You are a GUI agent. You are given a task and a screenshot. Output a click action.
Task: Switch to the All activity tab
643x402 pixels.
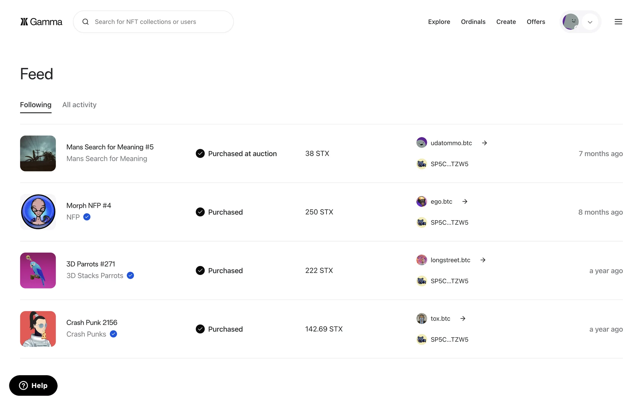tap(79, 105)
